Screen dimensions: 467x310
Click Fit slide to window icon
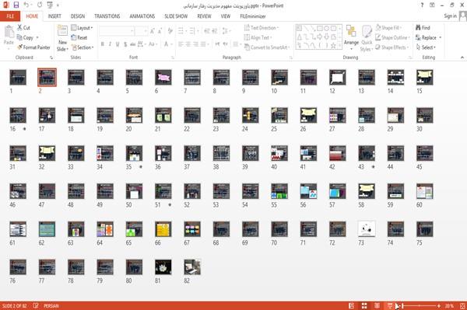tap(462, 305)
